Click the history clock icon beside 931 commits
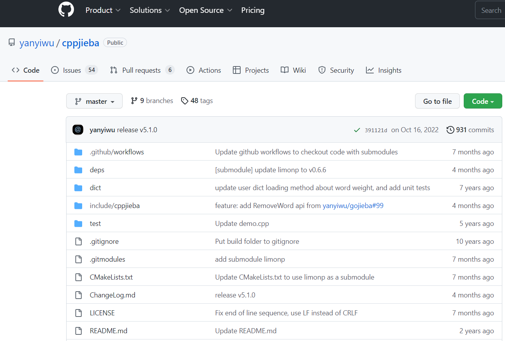This screenshot has height=341, width=505. tap(450, 130)
